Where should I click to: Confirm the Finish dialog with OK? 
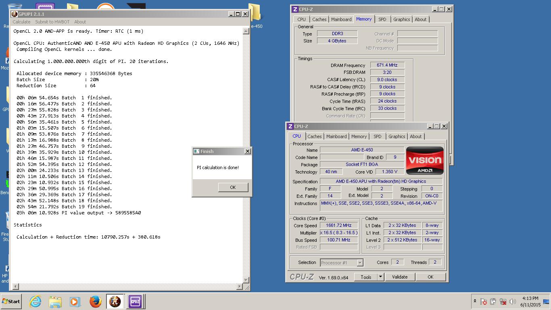point(233,187)
